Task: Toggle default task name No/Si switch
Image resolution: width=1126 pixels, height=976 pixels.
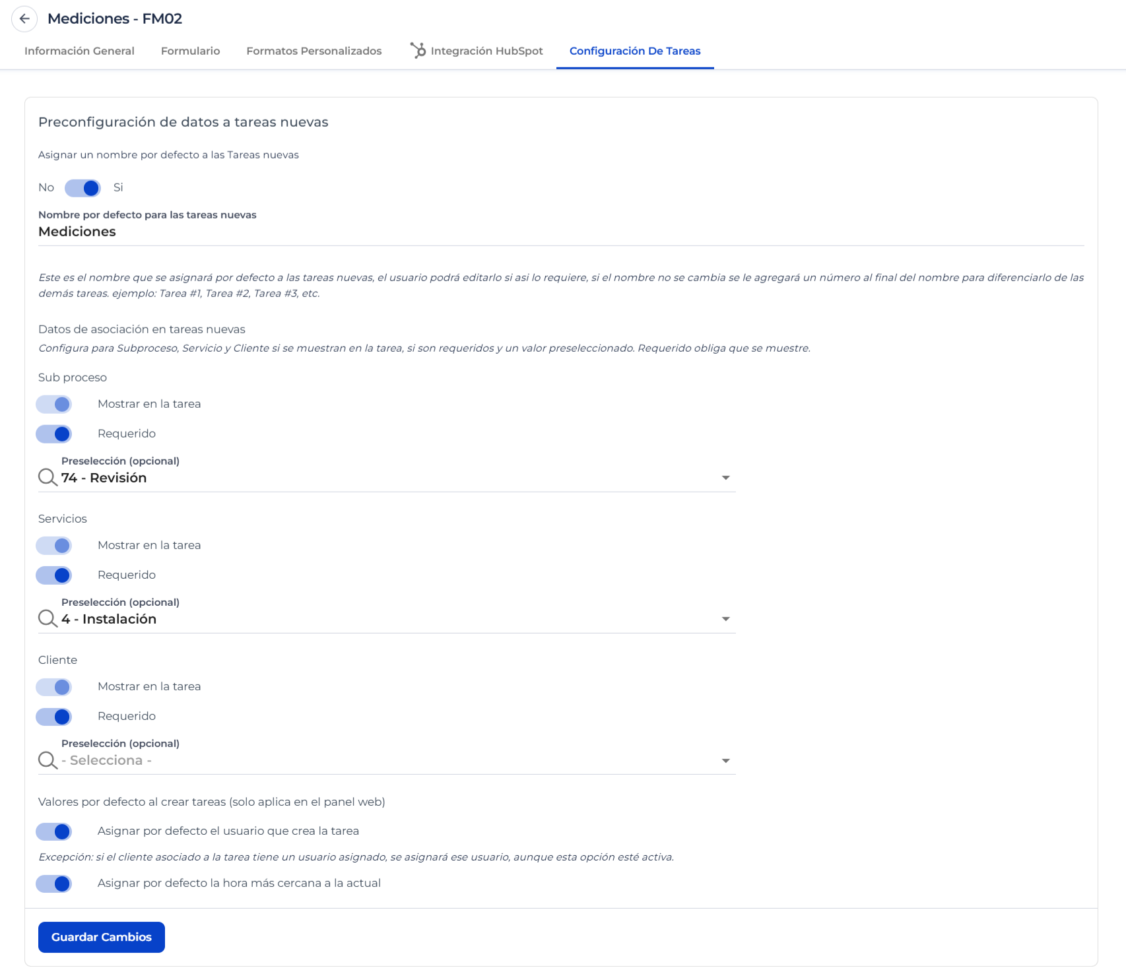Action: (x=83, y=188)
